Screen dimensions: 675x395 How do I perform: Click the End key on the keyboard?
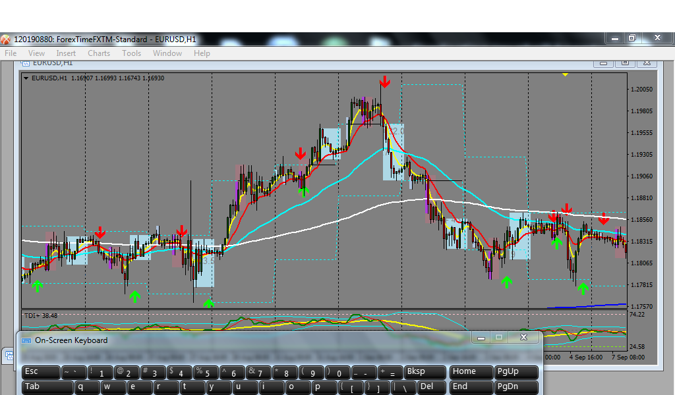coord(471,387)
